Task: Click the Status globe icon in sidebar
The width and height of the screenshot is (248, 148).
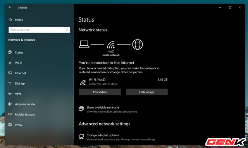Action: coord(10,52)
